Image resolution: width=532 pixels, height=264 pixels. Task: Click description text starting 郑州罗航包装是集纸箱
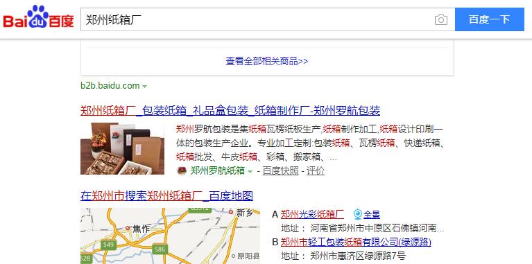310,143
